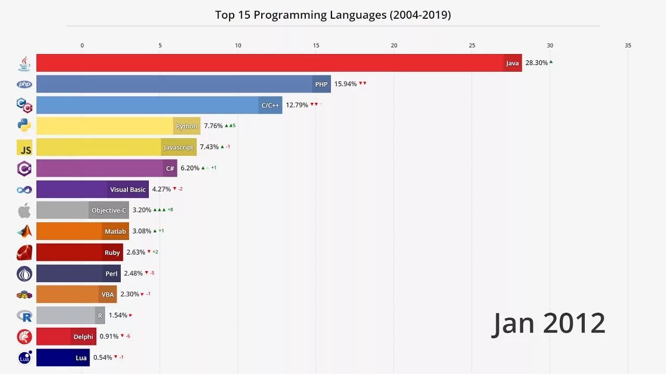The width and height of the screenshot is (666, 374).
Task: Click the VBA label on its bar
Action: [x=108, y=295]
